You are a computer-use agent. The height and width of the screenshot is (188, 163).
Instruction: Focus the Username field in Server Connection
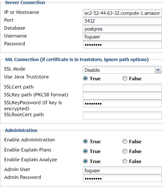(x=122, y=37)
